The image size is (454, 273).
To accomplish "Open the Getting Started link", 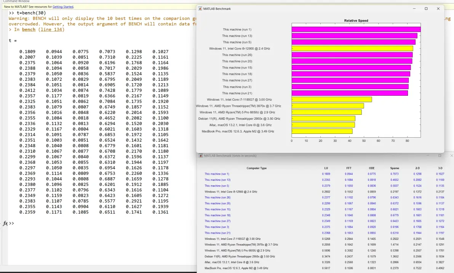I will pos(63,6).
